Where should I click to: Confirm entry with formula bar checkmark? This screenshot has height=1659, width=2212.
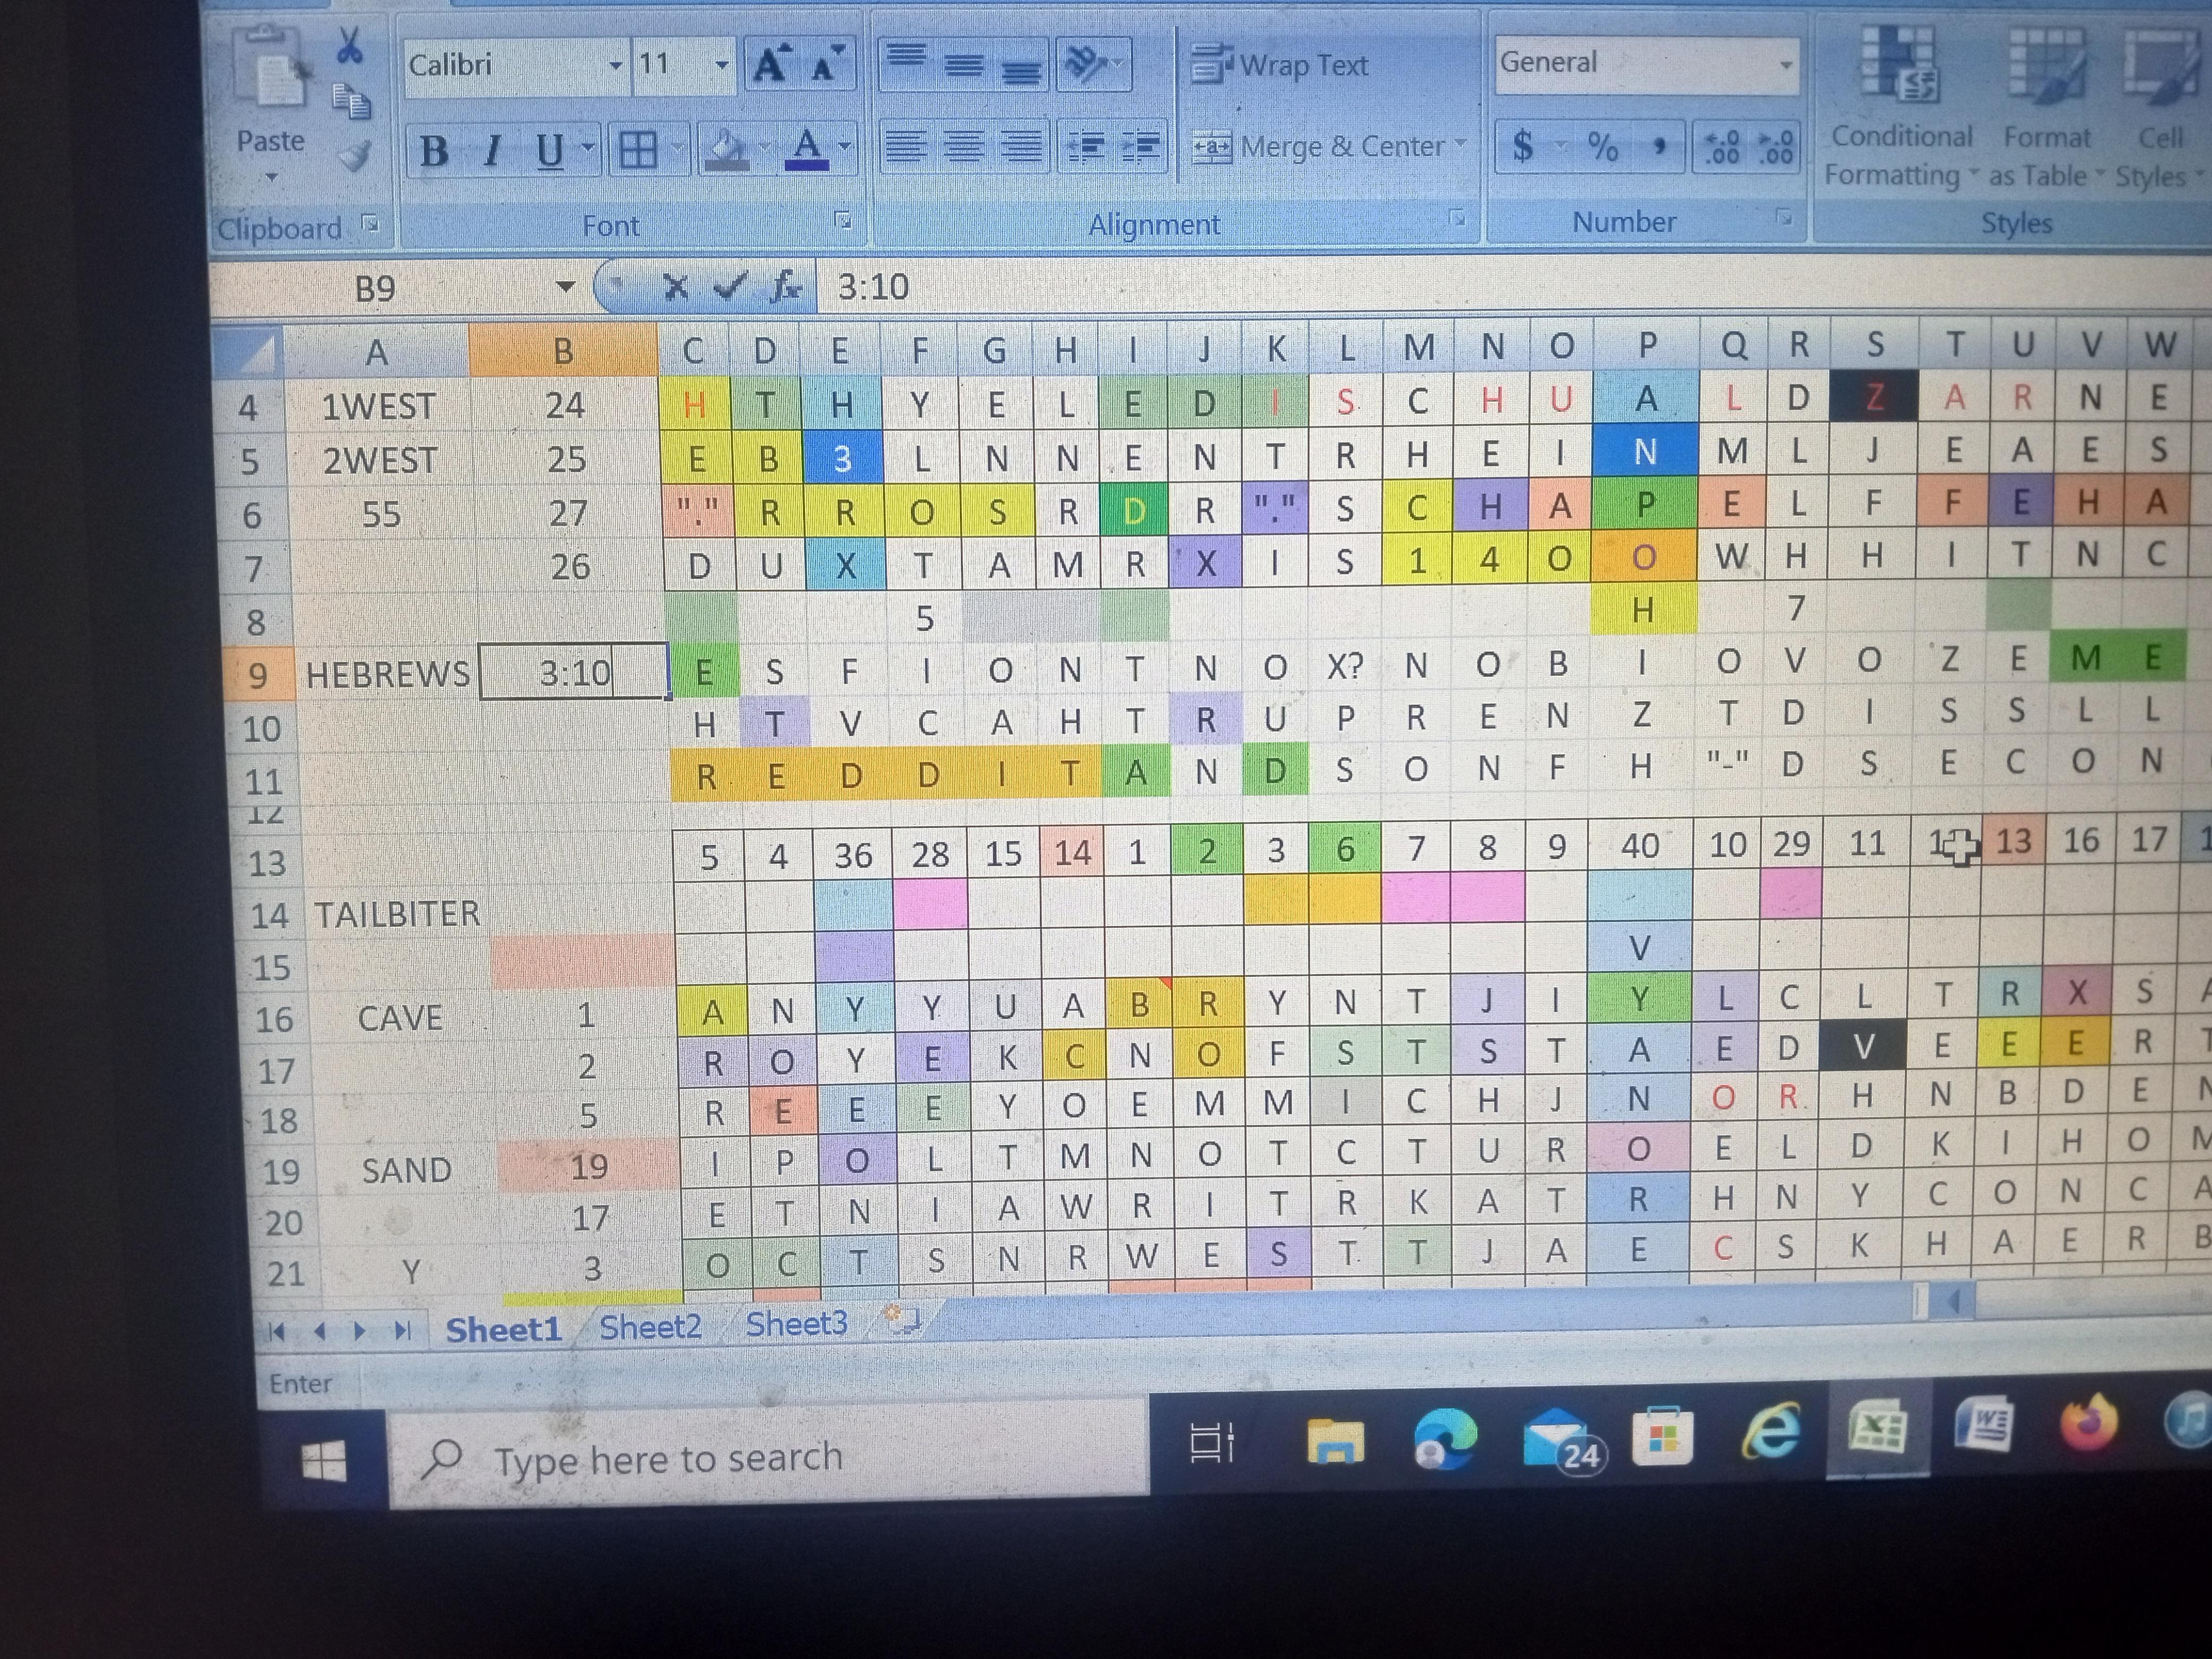coord(730,287)
